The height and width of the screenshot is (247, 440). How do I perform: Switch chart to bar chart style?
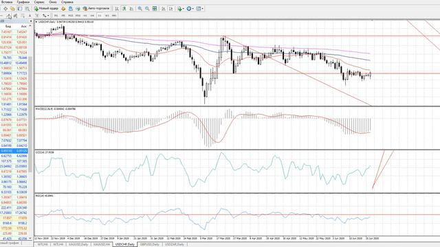pos(117,9)
